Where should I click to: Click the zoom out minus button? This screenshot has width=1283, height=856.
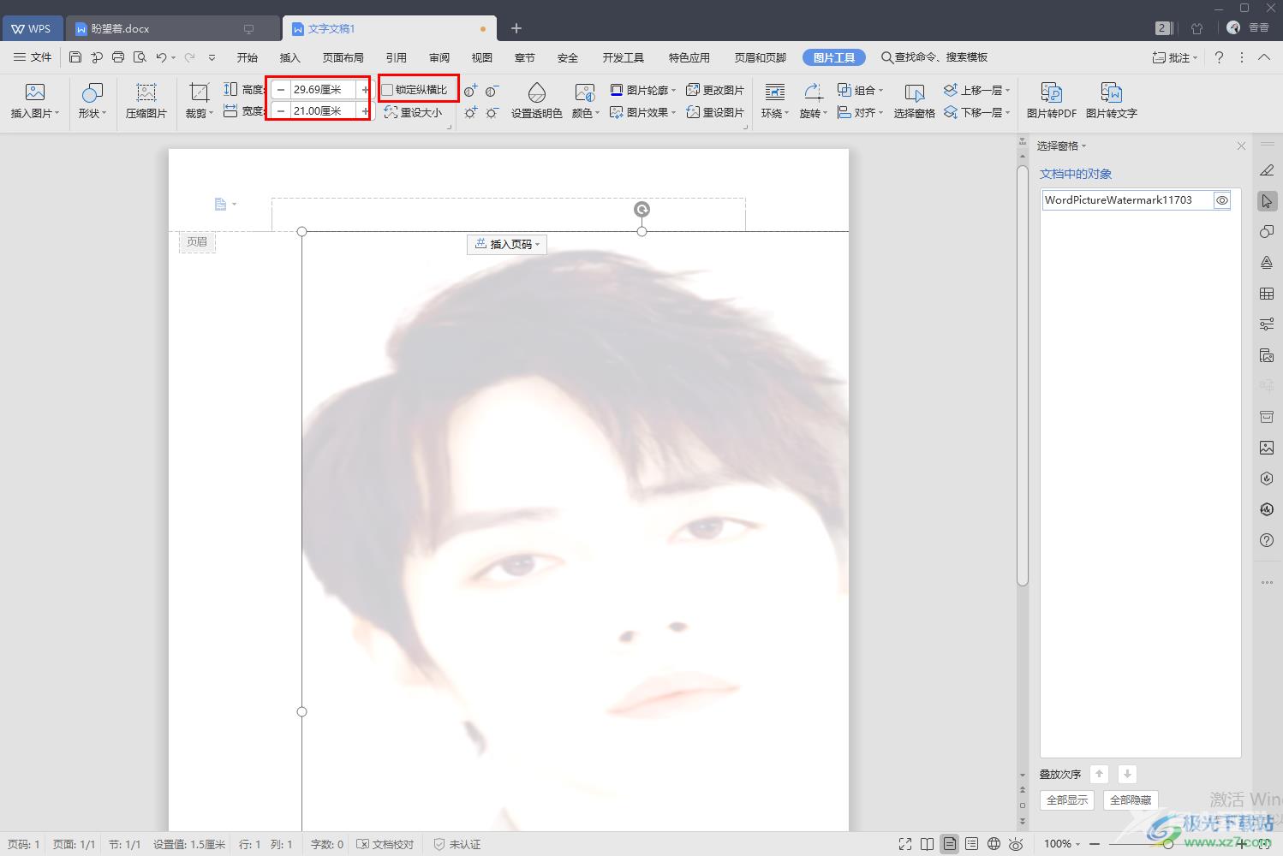tap(1095, 844)
